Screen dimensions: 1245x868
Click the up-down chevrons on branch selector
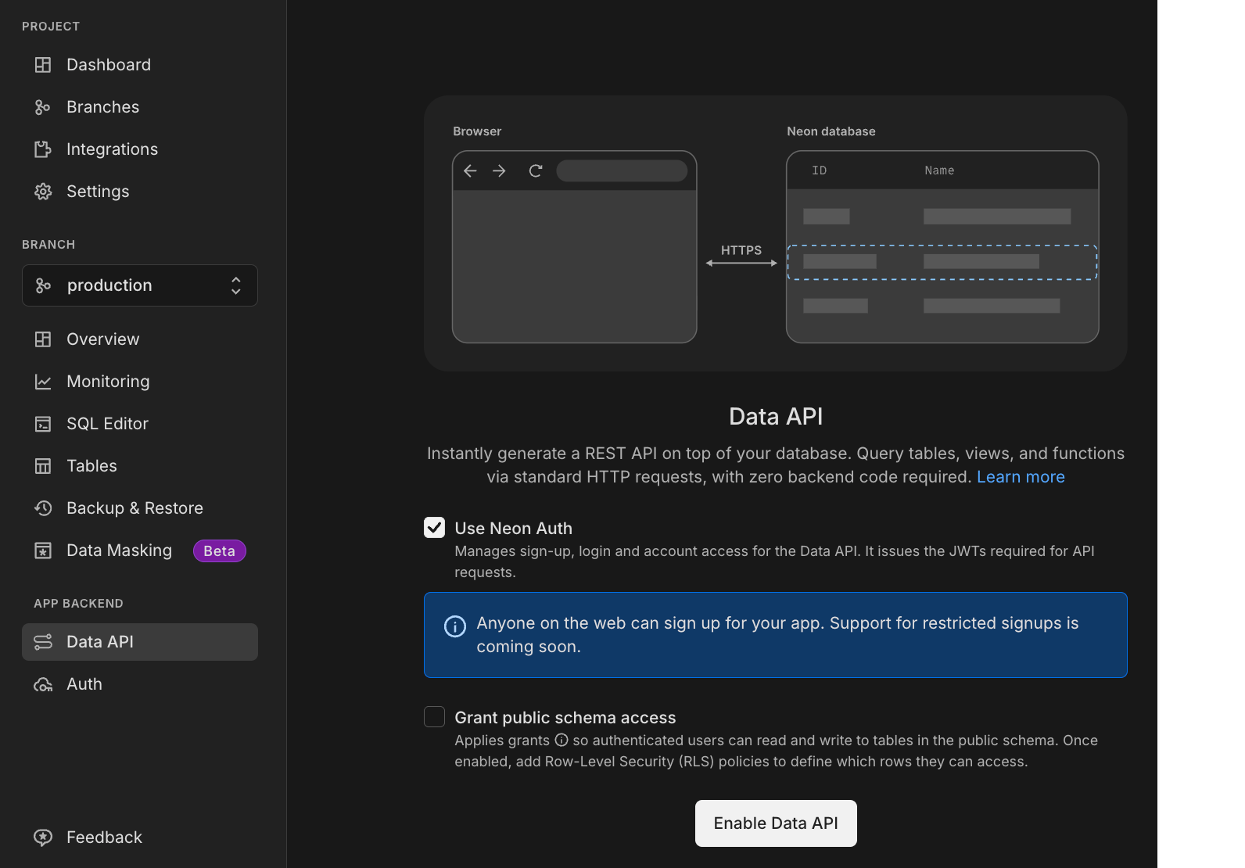tap(235, 285)
